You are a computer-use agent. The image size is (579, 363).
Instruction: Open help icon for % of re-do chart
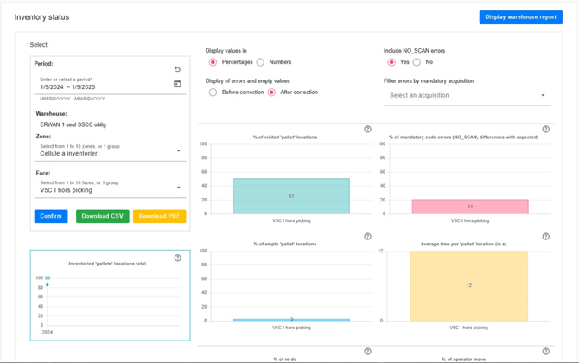click(367, 352)
